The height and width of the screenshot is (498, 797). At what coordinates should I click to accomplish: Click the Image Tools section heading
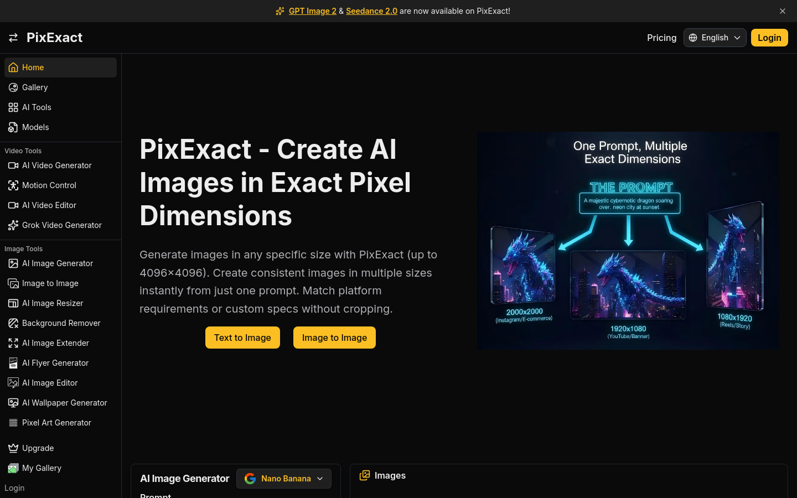click(x=23, y=249)
